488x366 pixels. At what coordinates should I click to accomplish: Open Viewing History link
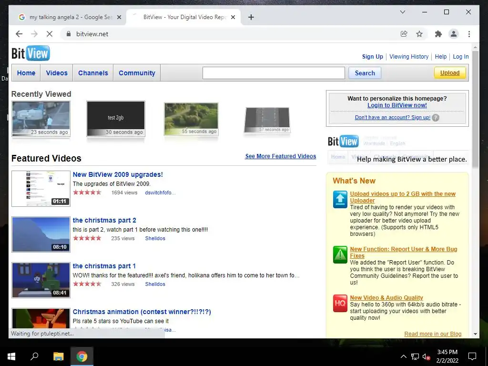tap(408, 56)
